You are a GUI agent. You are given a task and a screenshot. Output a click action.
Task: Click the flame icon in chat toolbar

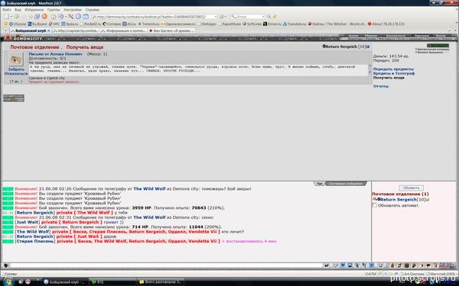coord(392,265)
